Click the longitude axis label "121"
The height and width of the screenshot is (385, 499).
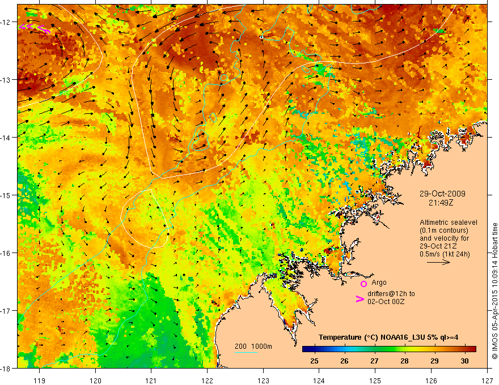151,381
